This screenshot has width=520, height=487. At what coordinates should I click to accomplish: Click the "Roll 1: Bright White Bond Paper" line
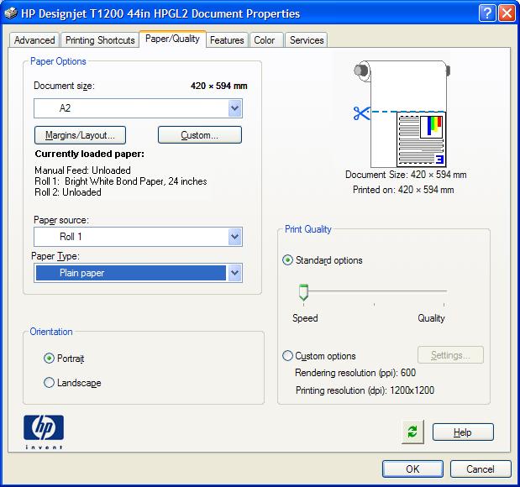(x=121, y=181)
